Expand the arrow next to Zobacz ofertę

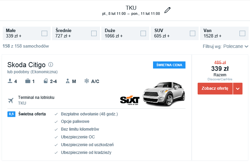point(238,89)
